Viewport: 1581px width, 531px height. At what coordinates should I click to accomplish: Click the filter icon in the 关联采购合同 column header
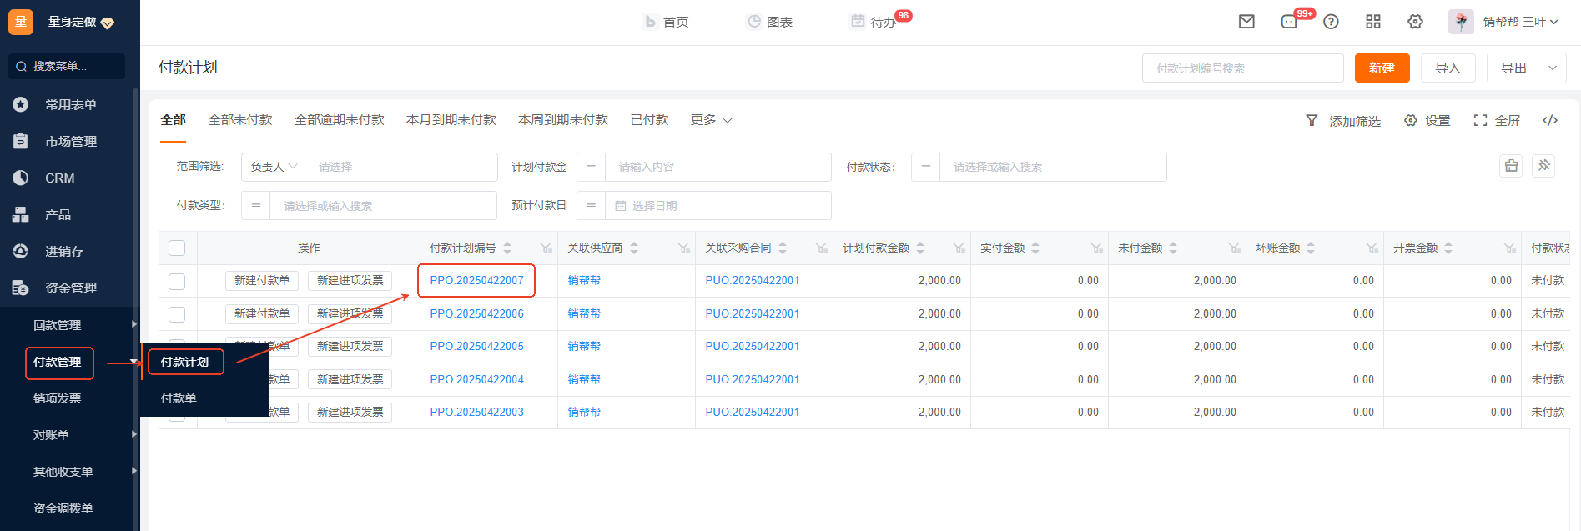pos(822,248)
